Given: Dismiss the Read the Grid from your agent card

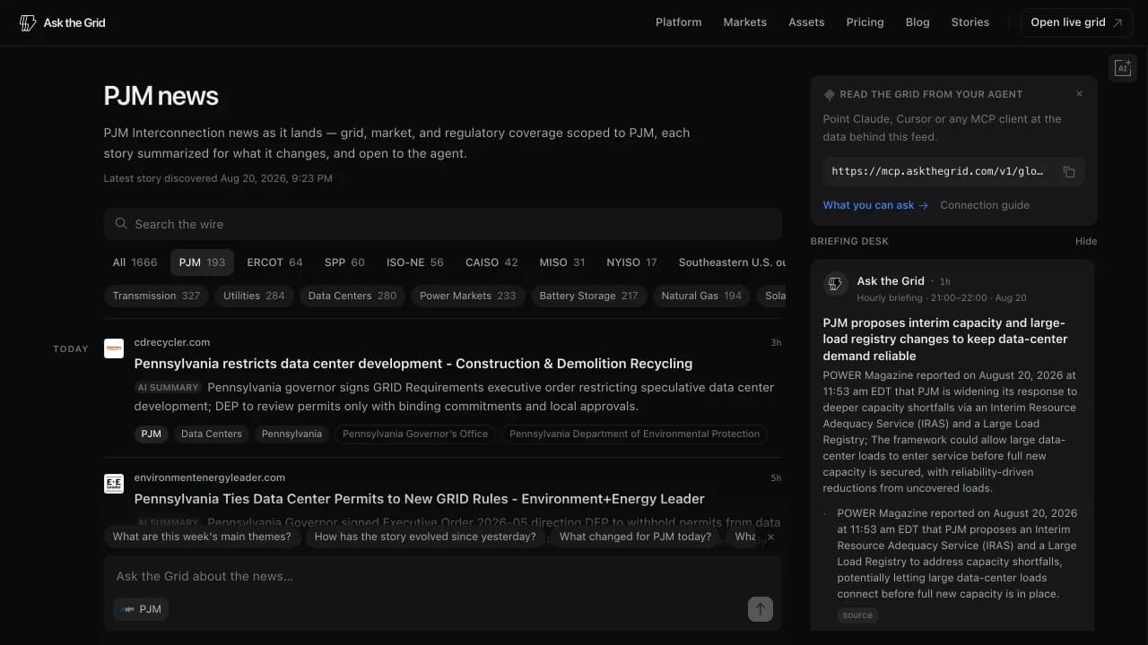Looking at the screenshot, I should click(x=1079, y=94).
